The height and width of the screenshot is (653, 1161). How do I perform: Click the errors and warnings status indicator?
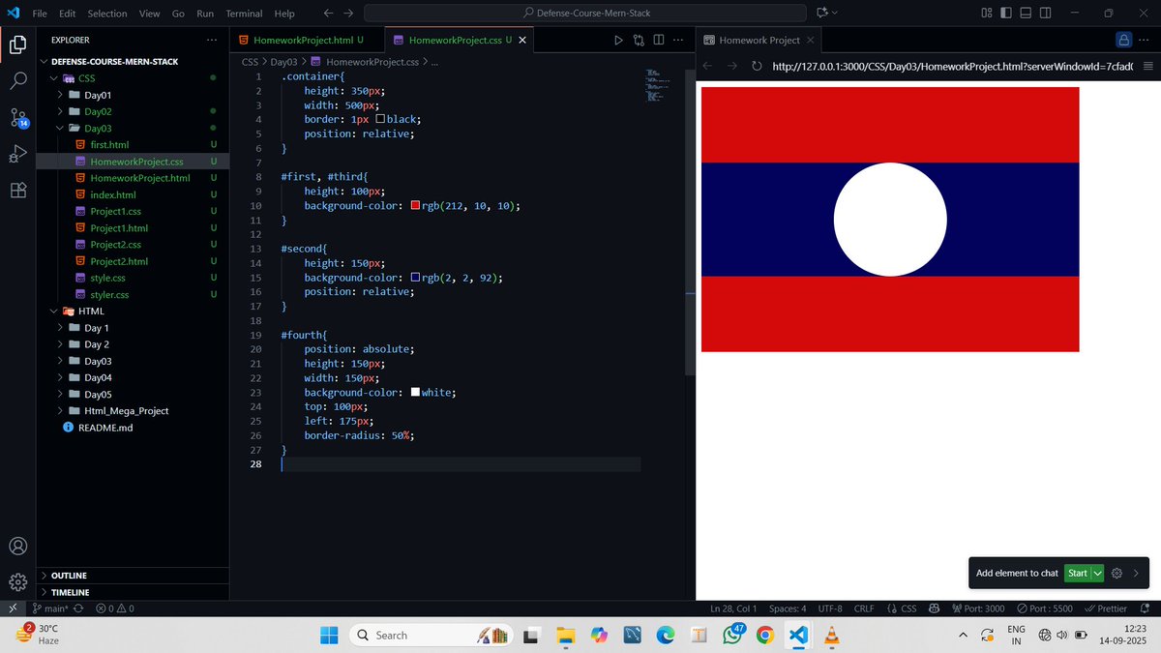(115, 608)
